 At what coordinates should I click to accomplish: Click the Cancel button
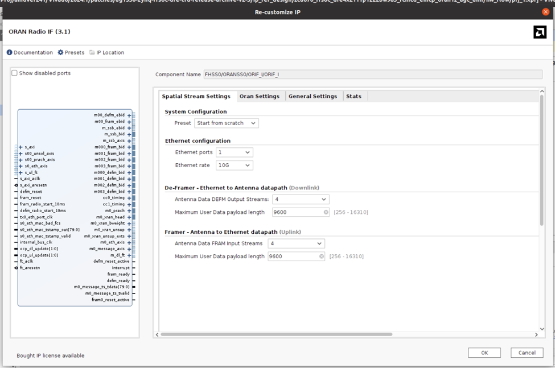[527, 353]
